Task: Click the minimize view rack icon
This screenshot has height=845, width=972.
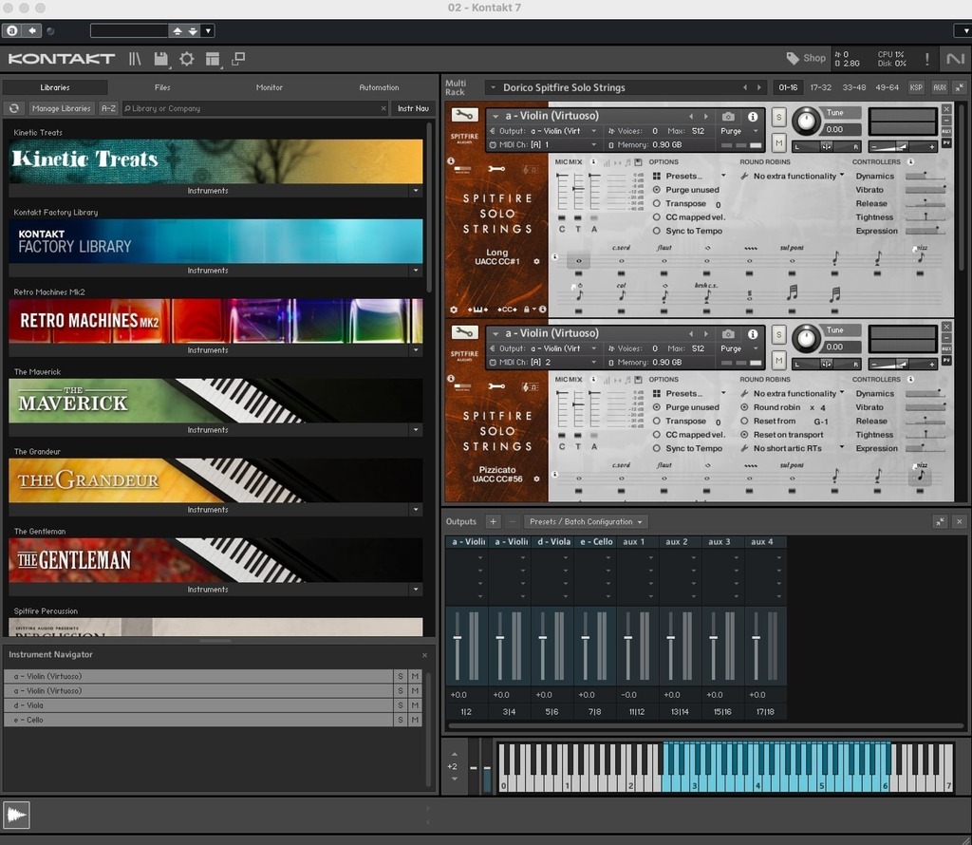Action: (238, 59)
